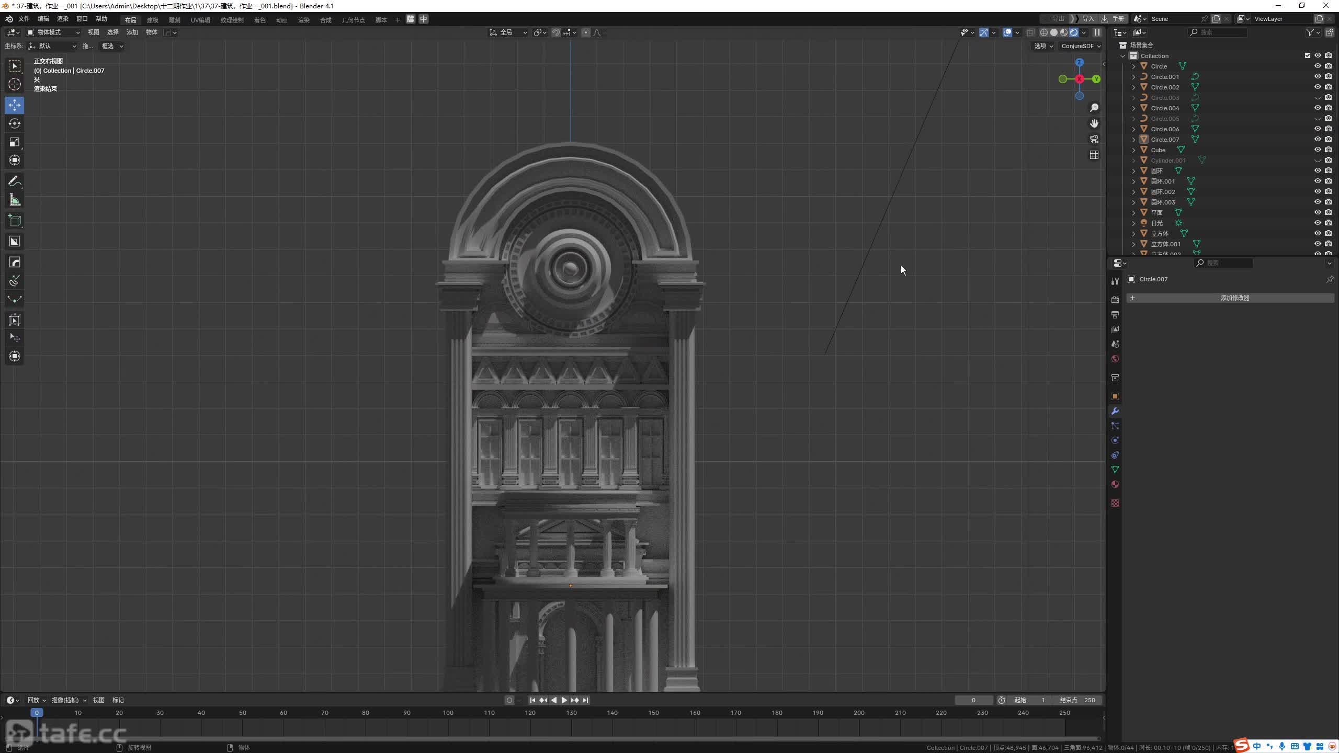This screenshot has width=1339, height=753.
Task: Open the Object Mode dropdown
Action: 53,32
